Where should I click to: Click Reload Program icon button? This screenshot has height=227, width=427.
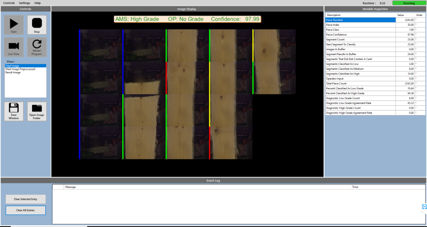(x=37, y=47)
